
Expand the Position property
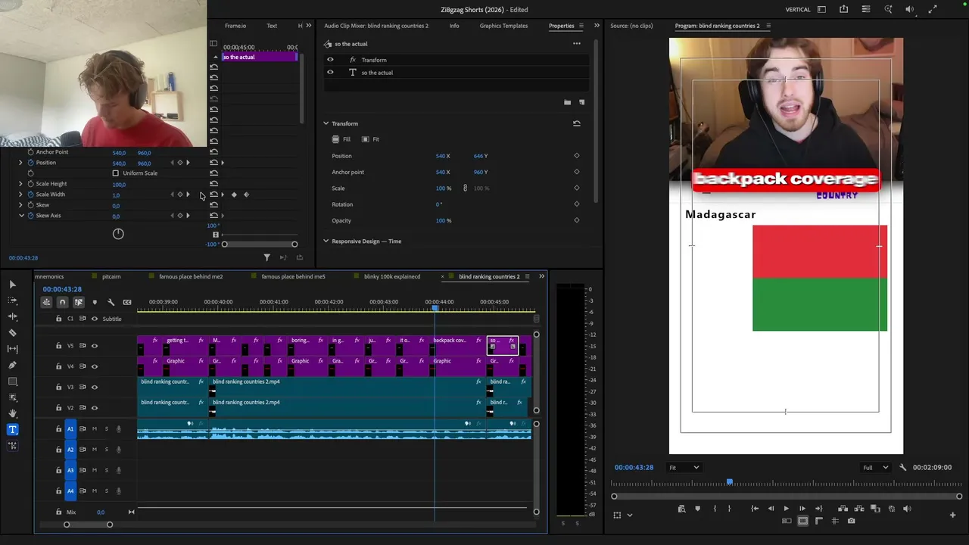pyautogui.click(x=20, y=163)
